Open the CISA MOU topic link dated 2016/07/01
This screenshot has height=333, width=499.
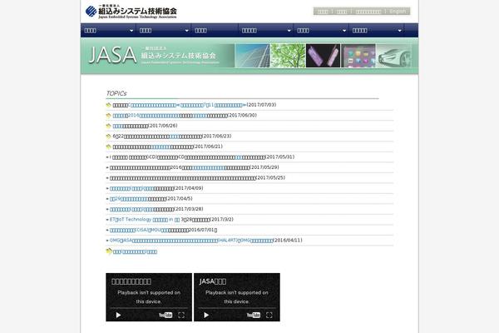139,231
